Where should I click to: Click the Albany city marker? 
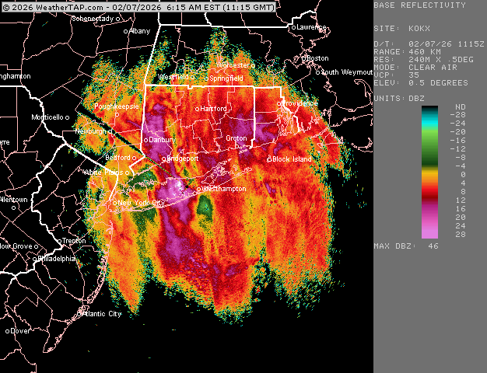pos(127,32)
